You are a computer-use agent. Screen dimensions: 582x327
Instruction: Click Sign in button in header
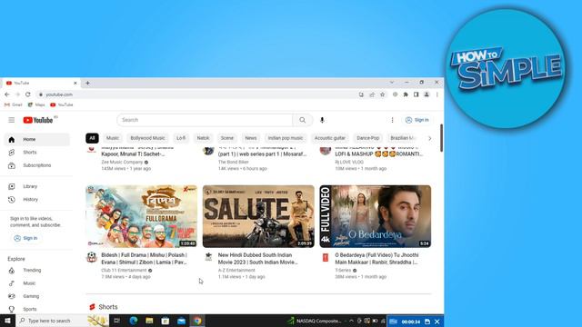tap(417, 120)
